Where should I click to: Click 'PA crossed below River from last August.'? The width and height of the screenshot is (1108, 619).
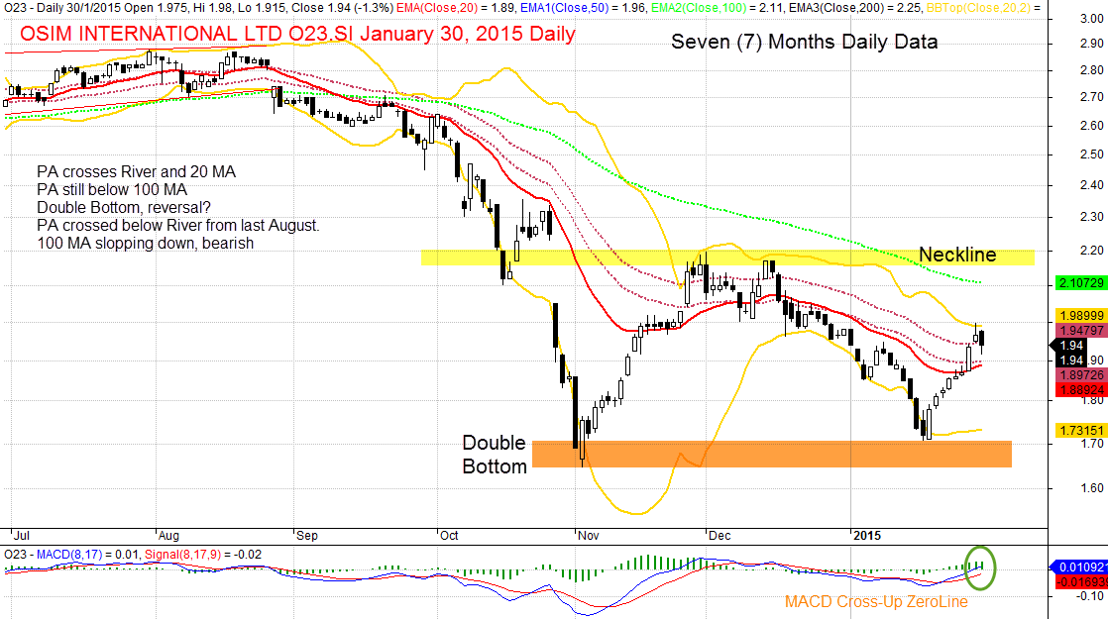[x=178, y=225]
